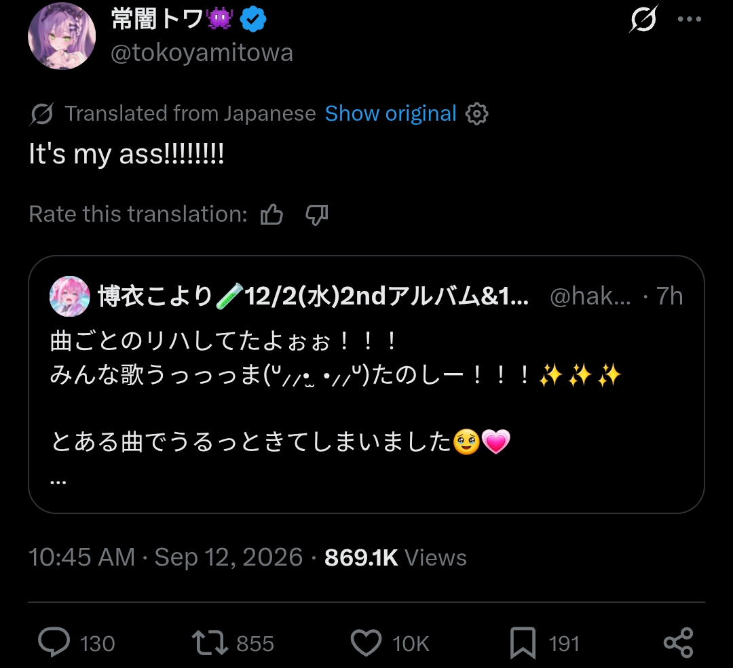Click the 10:45 AM Sep 12, 2026 timestamp

point(166,557)
